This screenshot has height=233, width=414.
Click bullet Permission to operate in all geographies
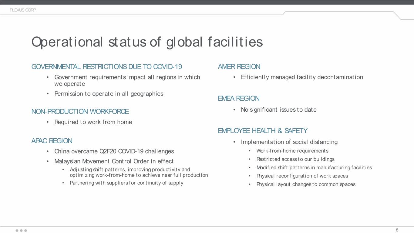(x=109, y=94)
